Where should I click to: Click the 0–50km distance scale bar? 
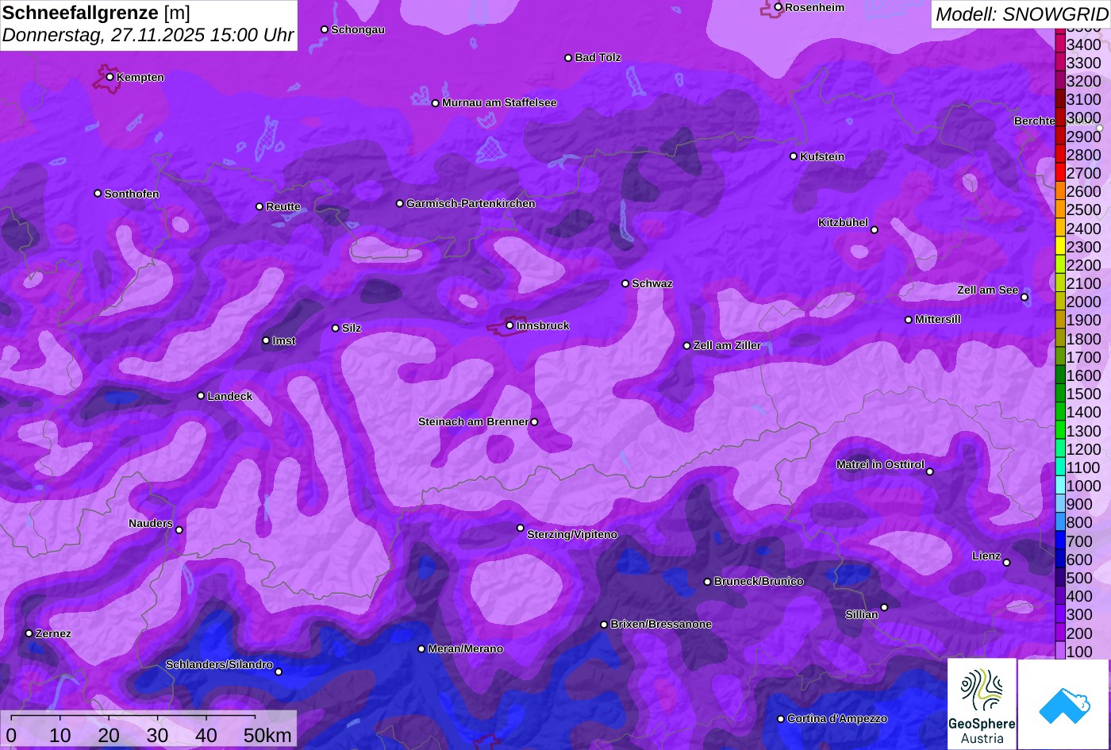click(x=148, y=729)
